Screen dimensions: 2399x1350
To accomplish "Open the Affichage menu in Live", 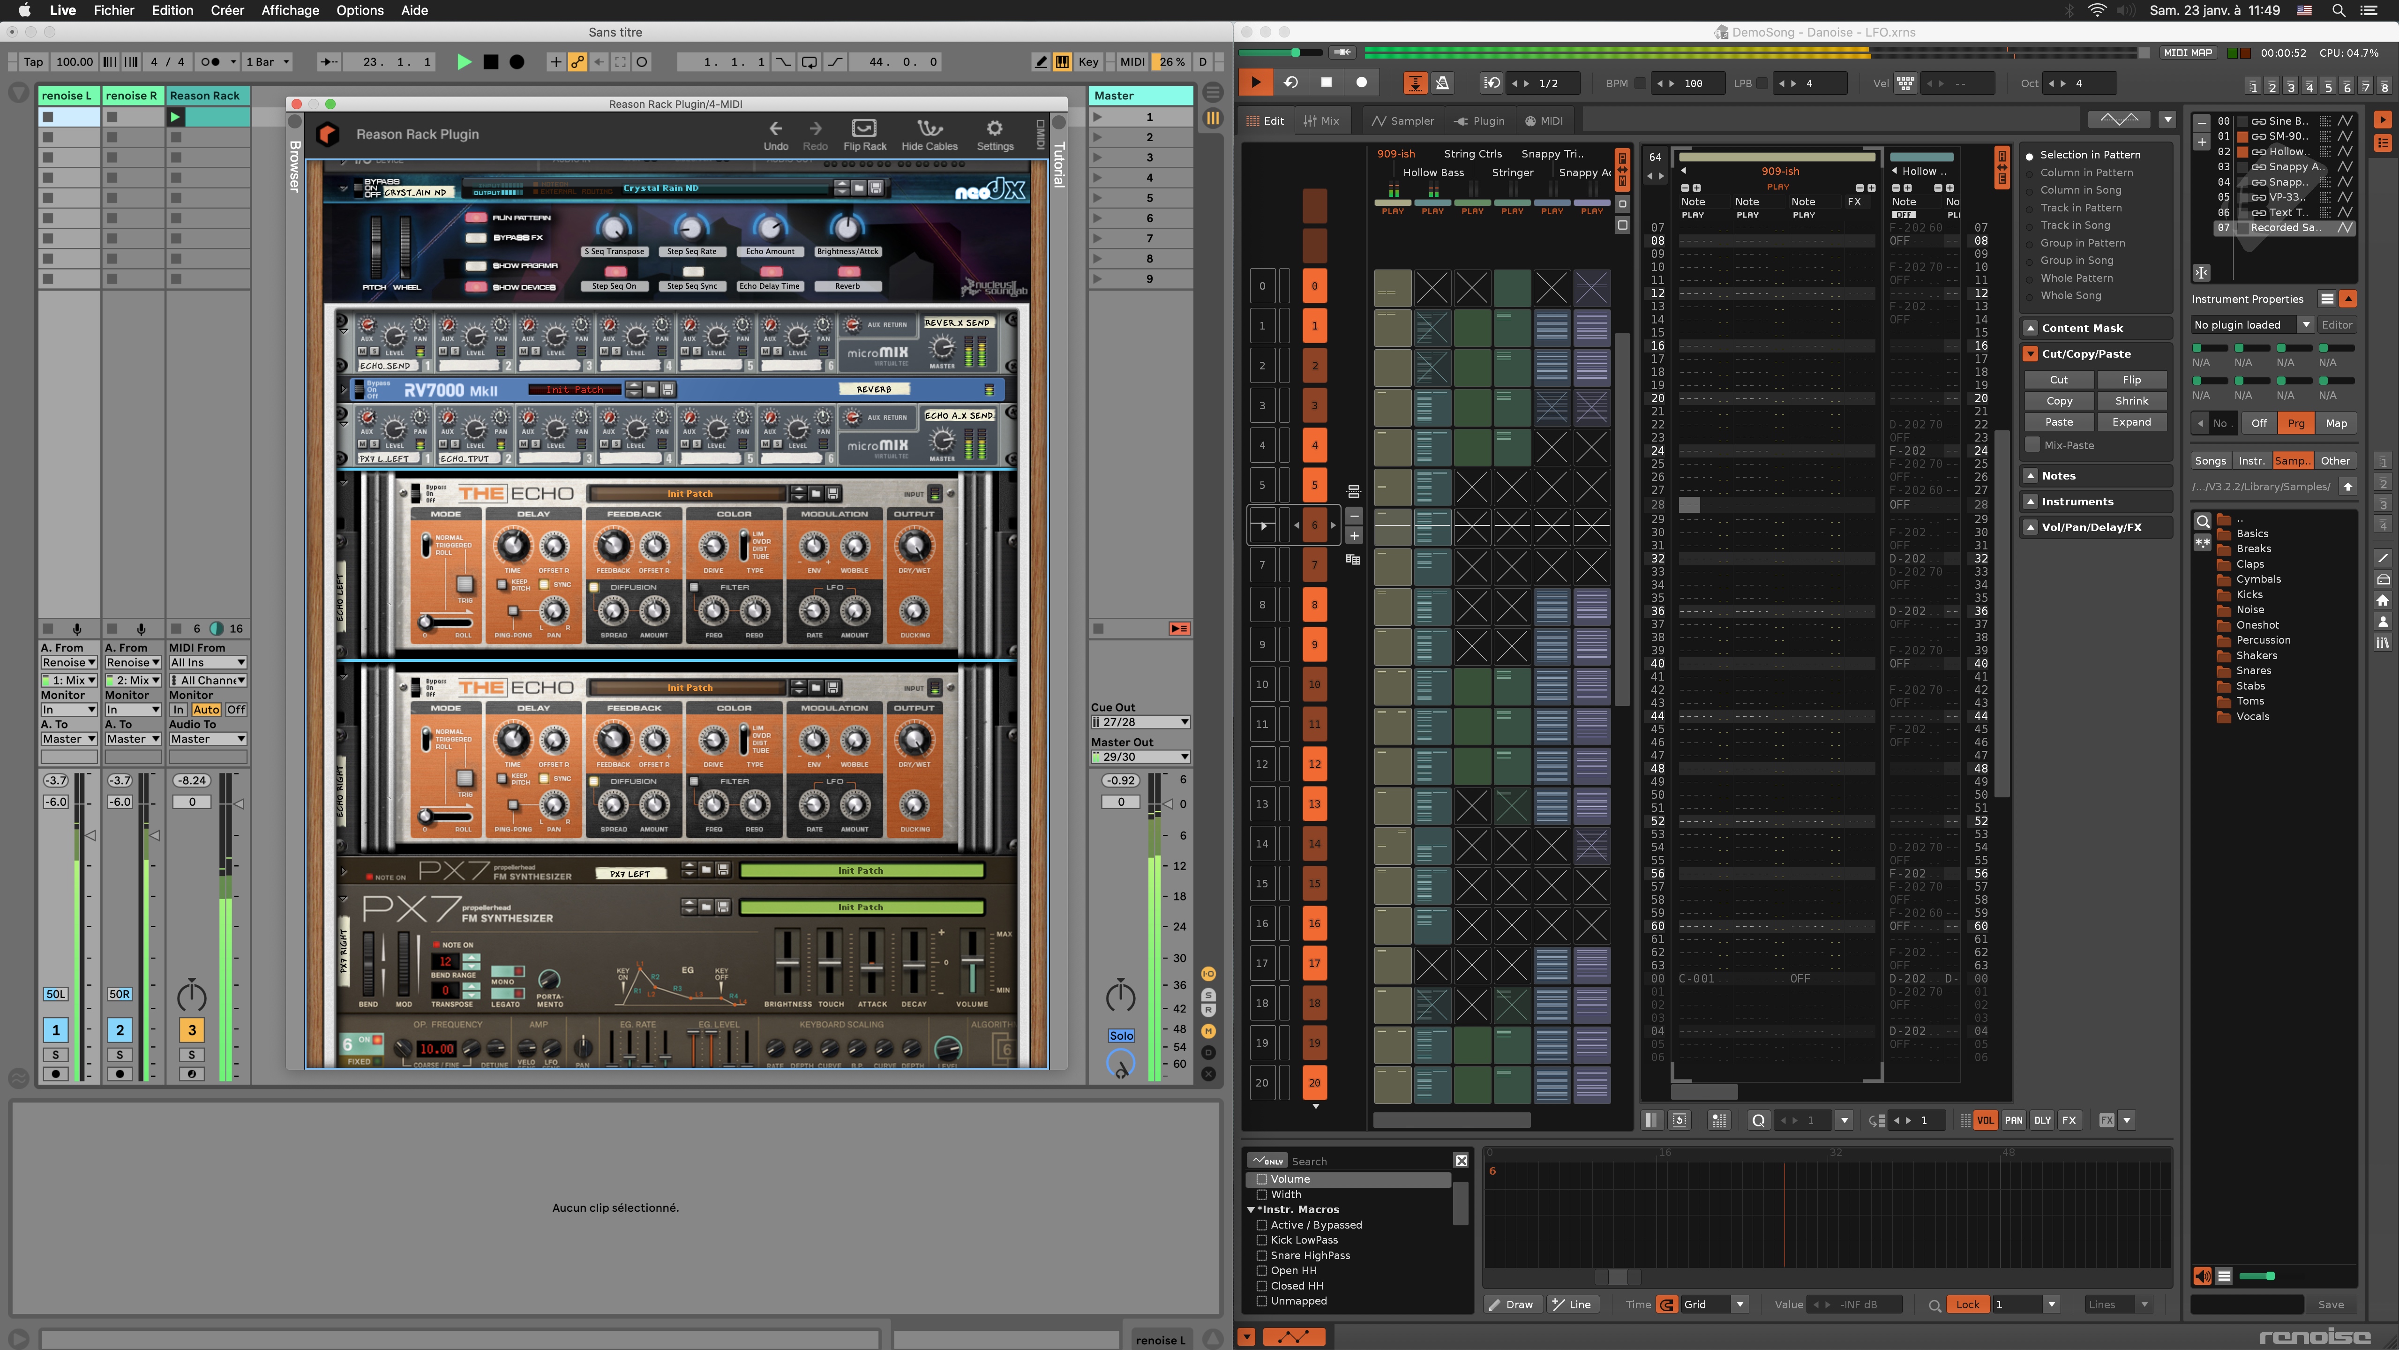I will coord(290,10).
